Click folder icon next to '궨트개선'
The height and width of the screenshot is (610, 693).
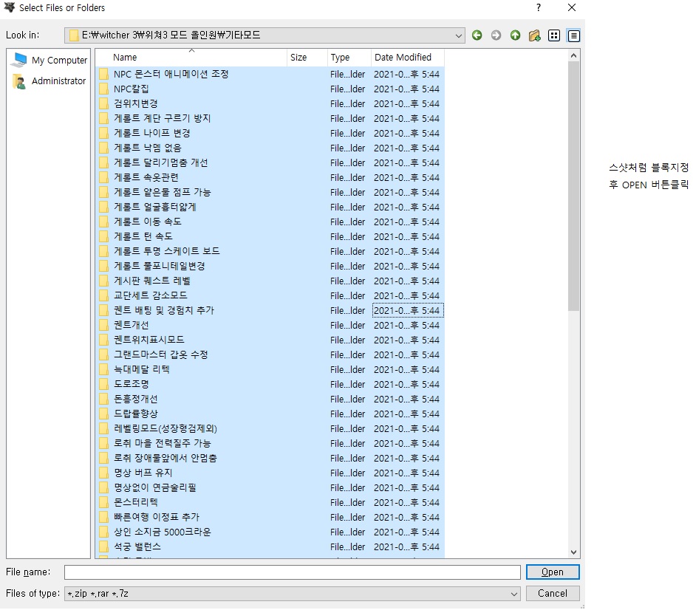tap(104, 325)
